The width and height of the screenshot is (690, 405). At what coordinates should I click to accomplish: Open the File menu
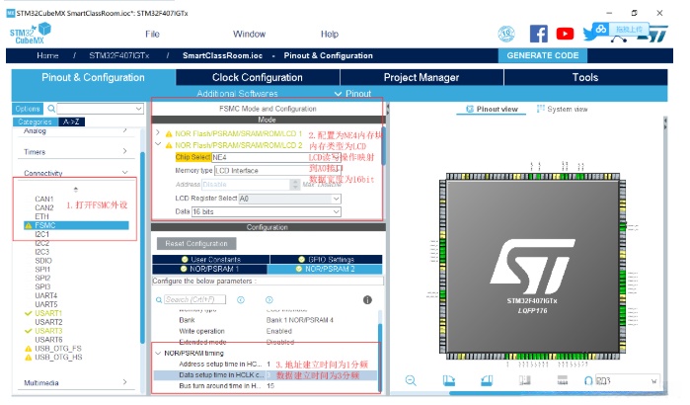click(152, 34)
